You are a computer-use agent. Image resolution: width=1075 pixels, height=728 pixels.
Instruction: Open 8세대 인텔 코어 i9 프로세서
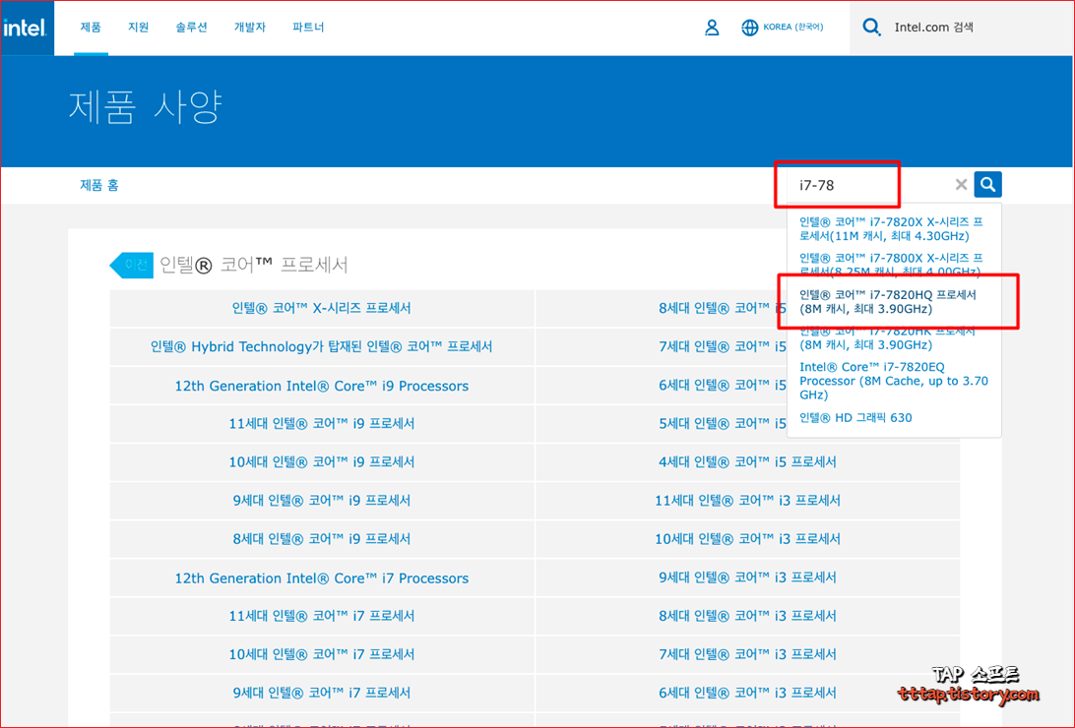click(x=322, y=538)
